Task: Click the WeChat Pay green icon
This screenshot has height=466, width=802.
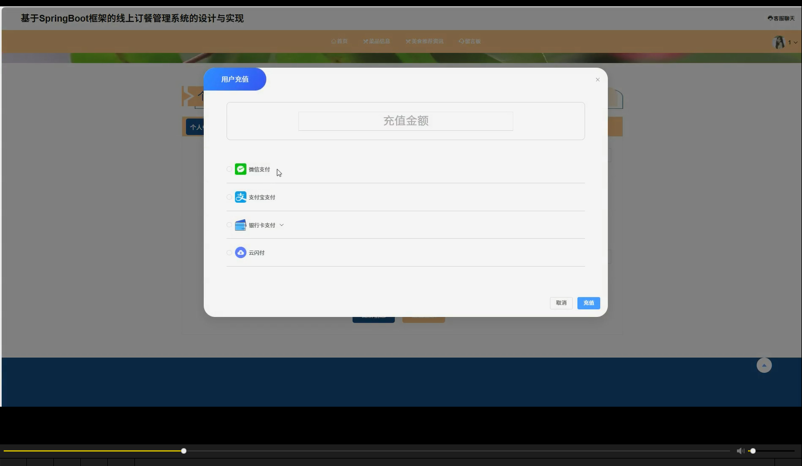Action: pos(240,169)
